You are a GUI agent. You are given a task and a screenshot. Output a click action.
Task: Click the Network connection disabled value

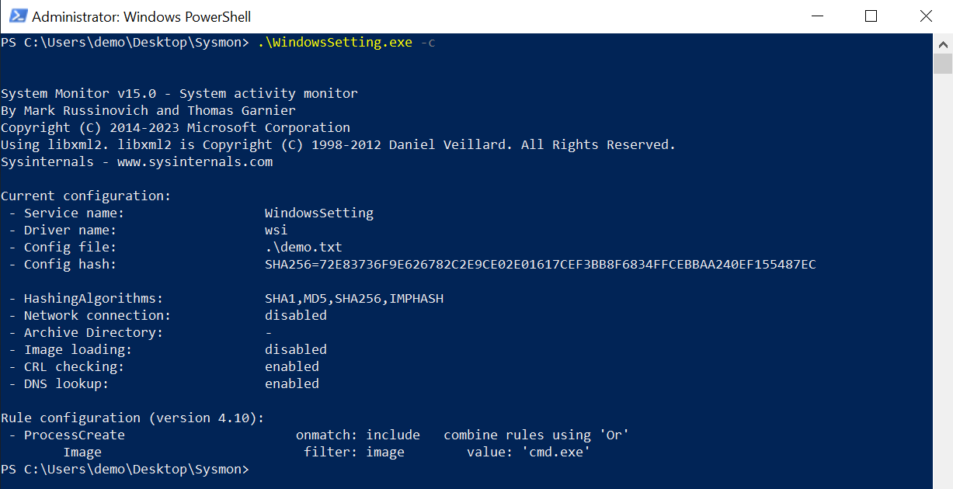pyautogui.click(x=296, y=316)
